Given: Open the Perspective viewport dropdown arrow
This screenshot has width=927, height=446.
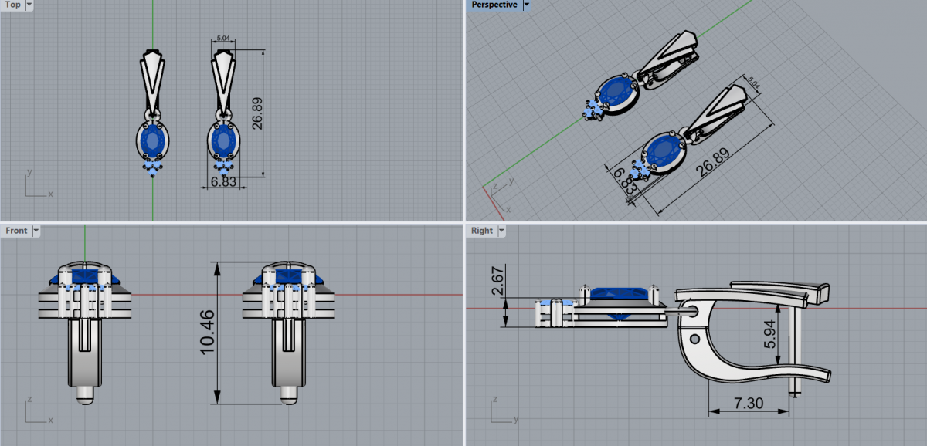Looking at the screenshot, I should point(526,5).
